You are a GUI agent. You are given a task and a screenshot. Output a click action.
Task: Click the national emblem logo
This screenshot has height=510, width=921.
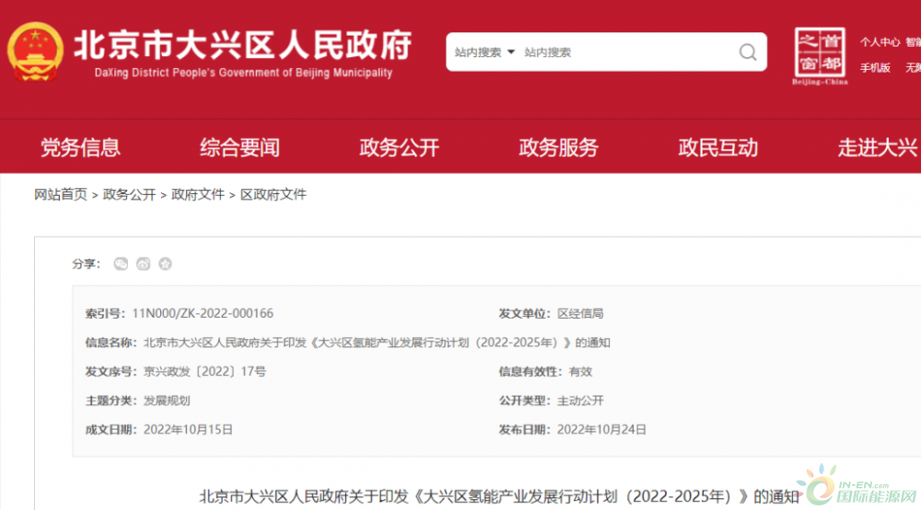tap(36, 52)
